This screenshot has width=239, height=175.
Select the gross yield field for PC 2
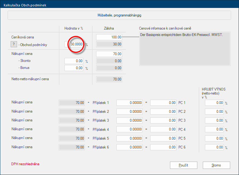214,112
